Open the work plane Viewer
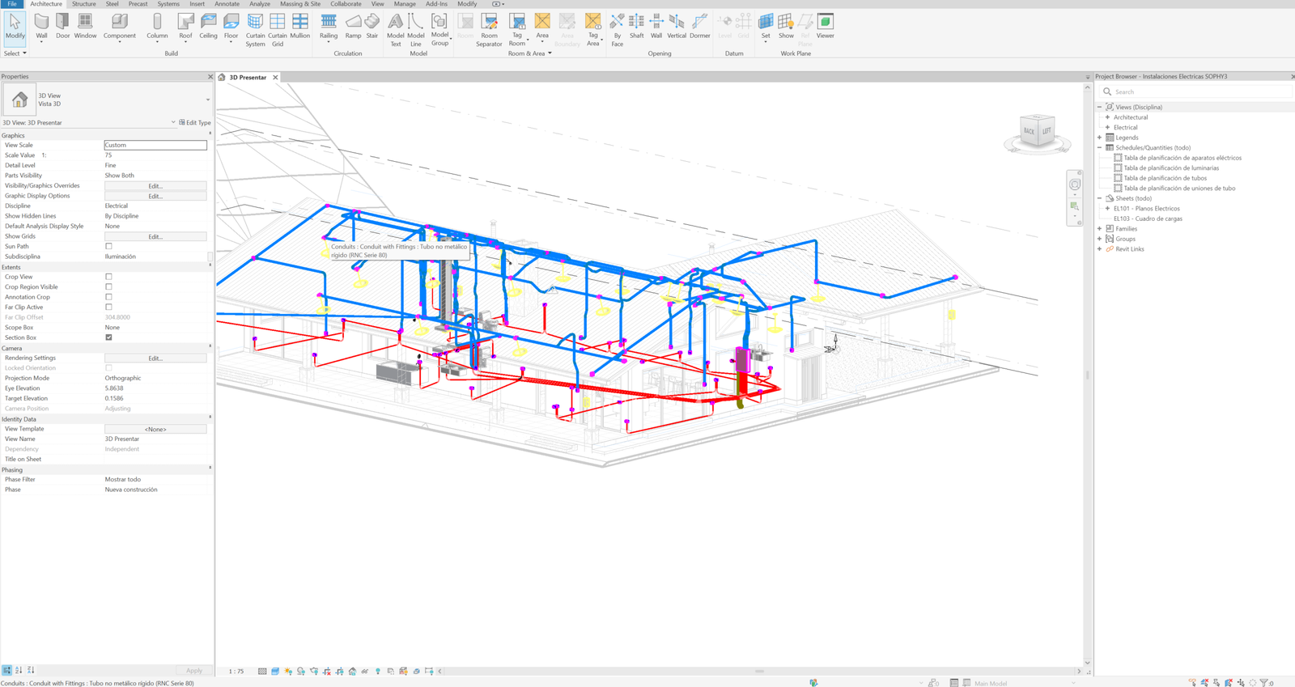The width and height of the screenshot is (1295, 687). (x=826, y=26)
